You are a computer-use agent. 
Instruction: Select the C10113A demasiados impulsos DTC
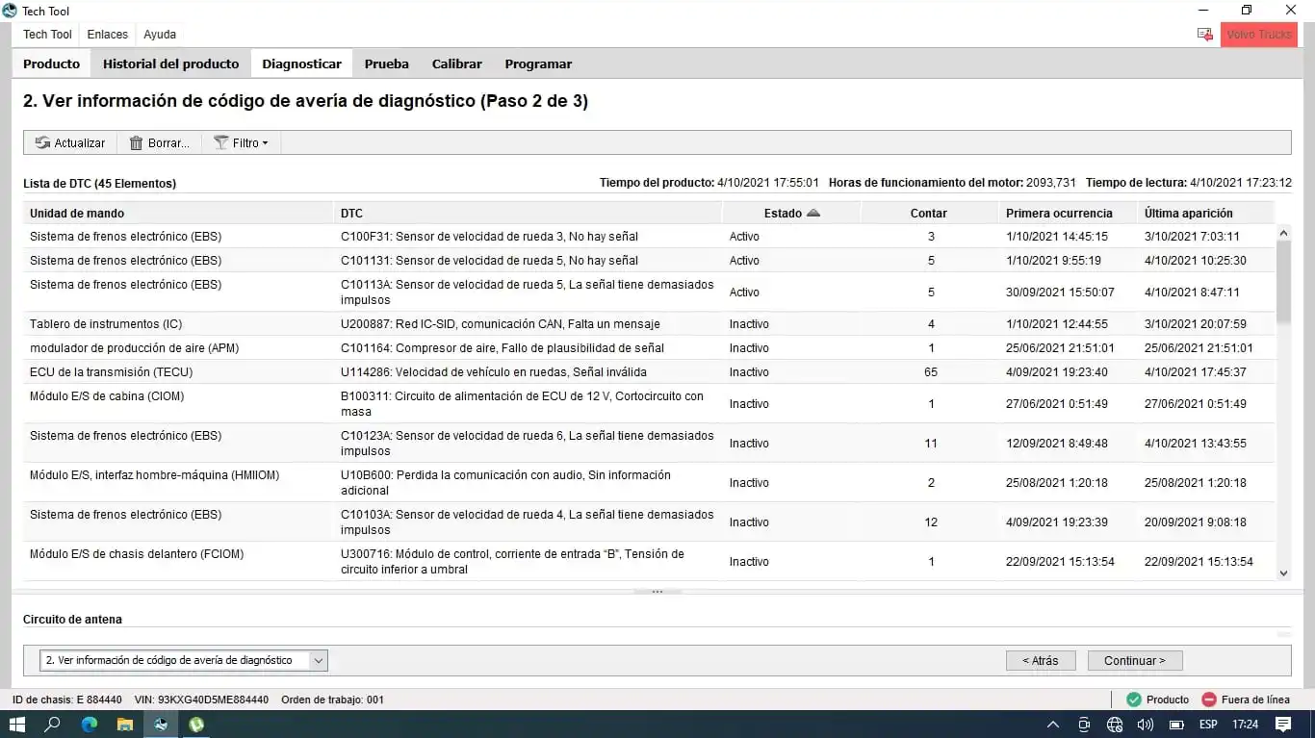[649, 292]
